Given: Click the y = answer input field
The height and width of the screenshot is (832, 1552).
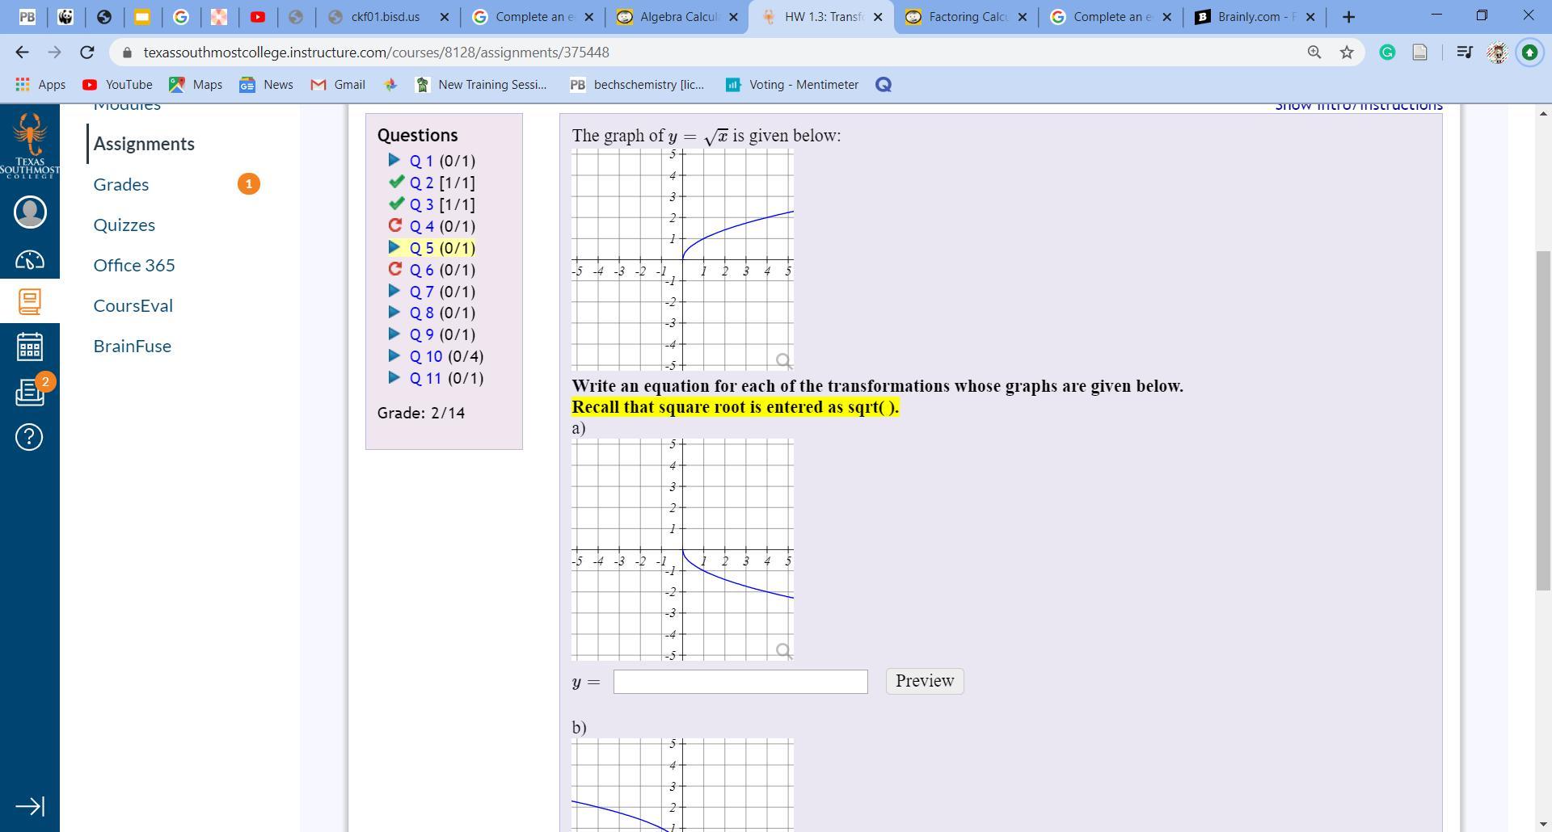Looking at the screenshot, I should point(740,682).
